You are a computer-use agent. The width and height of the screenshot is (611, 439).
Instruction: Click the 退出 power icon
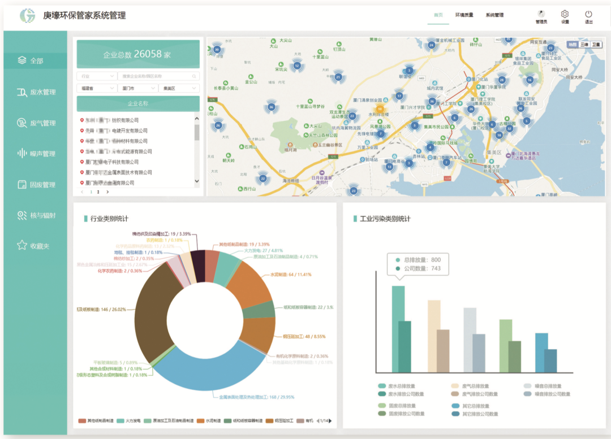(588, 15)
